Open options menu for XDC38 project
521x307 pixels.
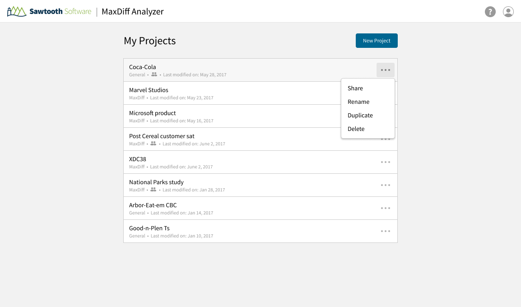pos(385,162)
